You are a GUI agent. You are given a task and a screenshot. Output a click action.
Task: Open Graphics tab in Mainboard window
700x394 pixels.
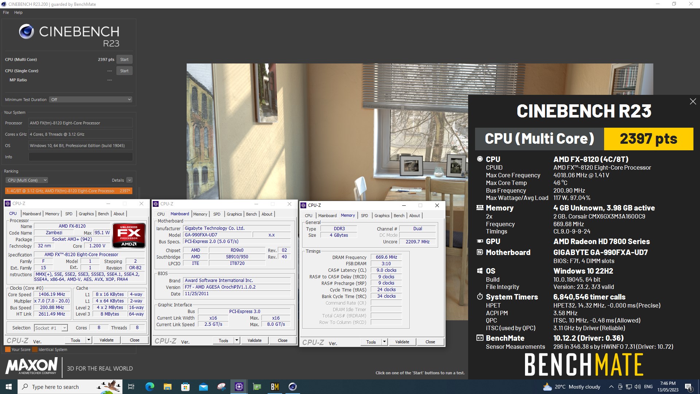pos(234,214)
